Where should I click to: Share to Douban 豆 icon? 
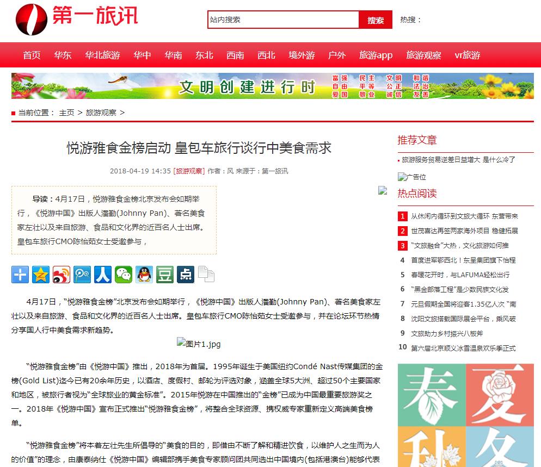point(165,275)
